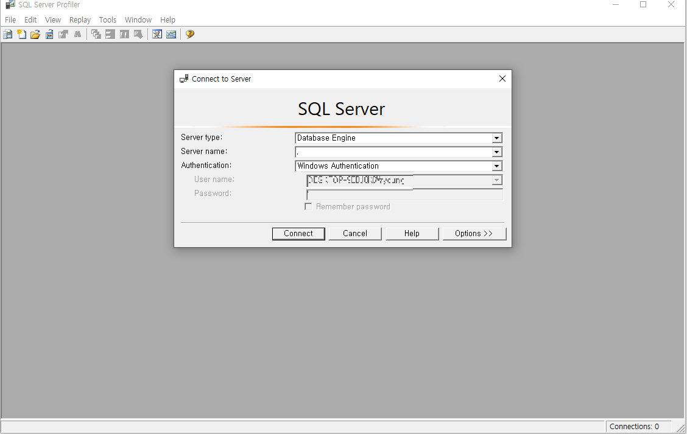Click the Help button in dialog
687x434 pixels.
pos(412,233)
